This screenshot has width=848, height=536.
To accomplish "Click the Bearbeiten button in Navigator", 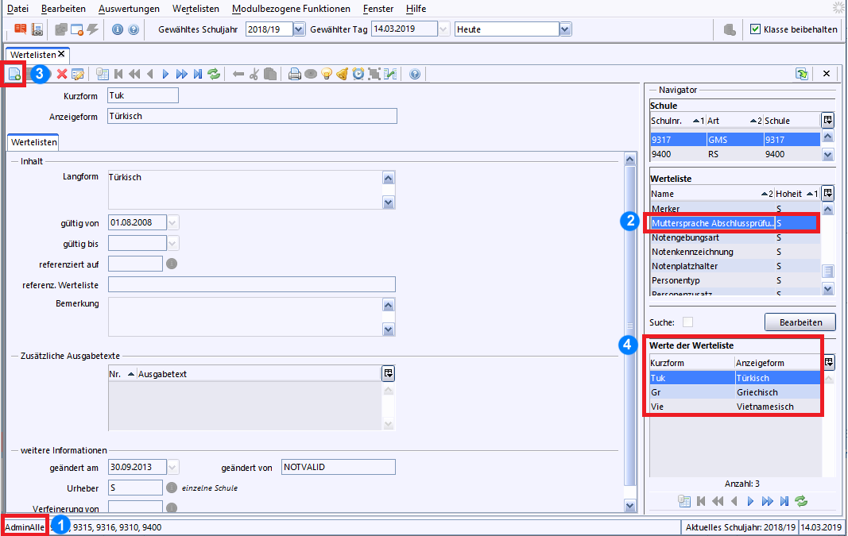I will tap(800, 322).
